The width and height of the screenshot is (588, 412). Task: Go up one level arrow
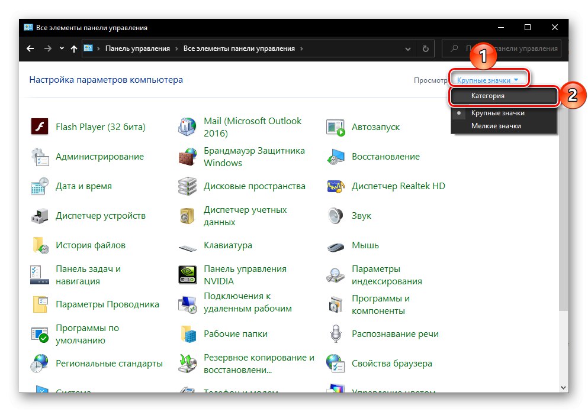click(x=74, y=48)
